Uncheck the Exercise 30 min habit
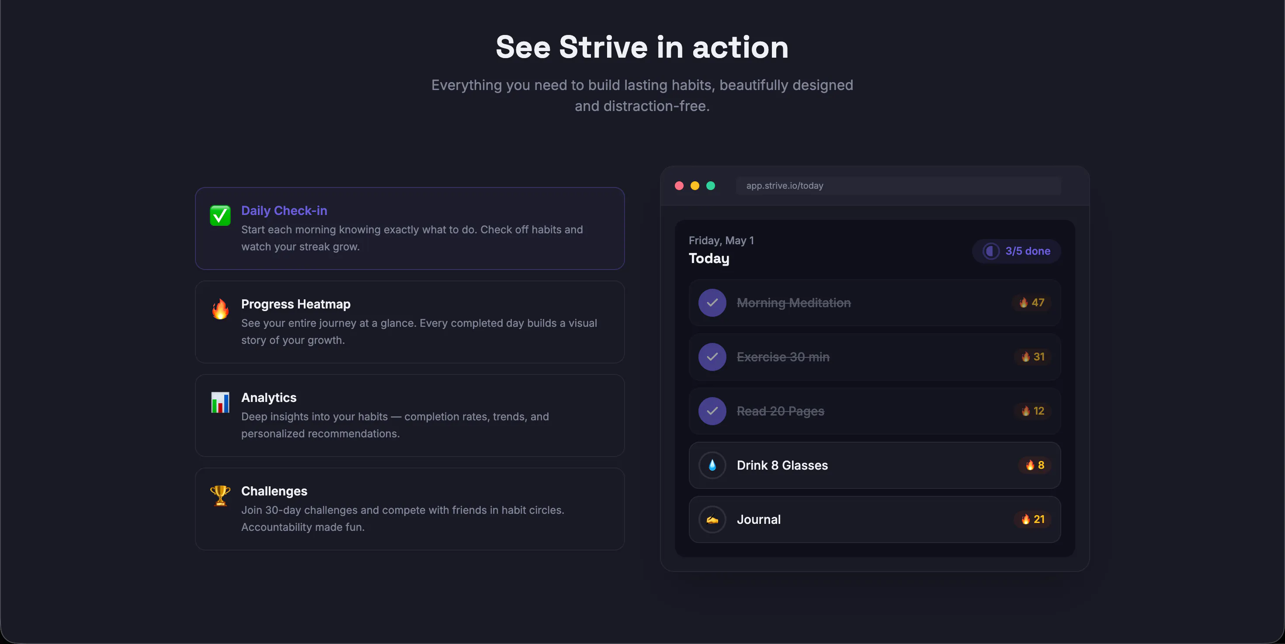Viewport: 1285px width, 644px height. (x=712, y=357)
